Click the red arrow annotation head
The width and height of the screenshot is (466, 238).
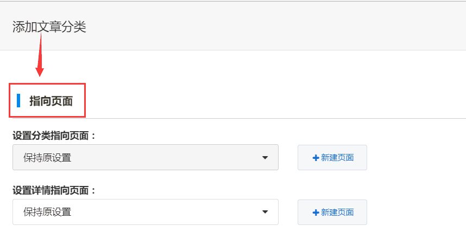[40, 70]
